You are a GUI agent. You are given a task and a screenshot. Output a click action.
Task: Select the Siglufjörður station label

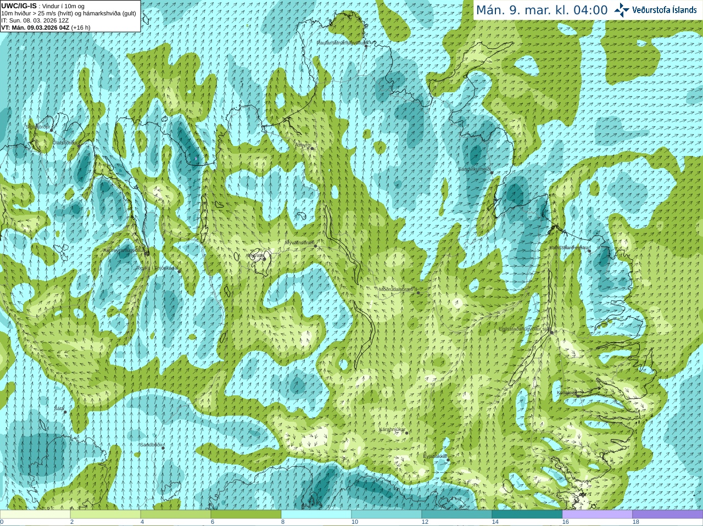pyautogui.click(x=38, y=127)
